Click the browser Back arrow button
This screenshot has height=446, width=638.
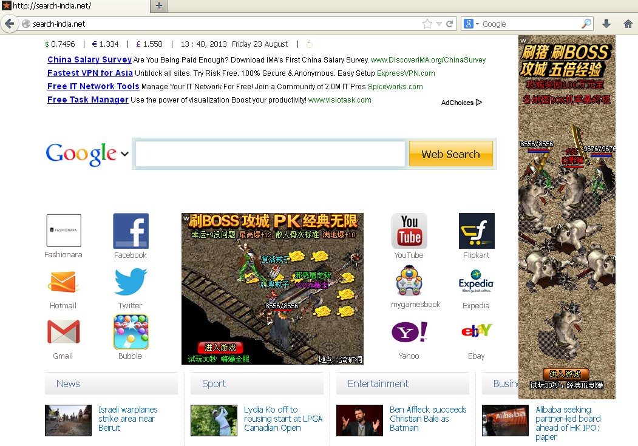click(9, 24)
